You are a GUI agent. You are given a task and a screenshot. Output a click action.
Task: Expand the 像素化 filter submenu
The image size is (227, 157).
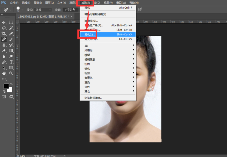pyautogui.click(x=108, y=78)
